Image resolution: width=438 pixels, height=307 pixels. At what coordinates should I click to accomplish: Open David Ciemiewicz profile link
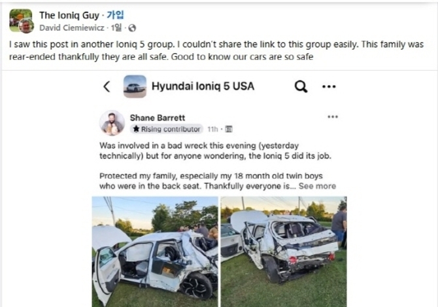(x=72, y=28)
